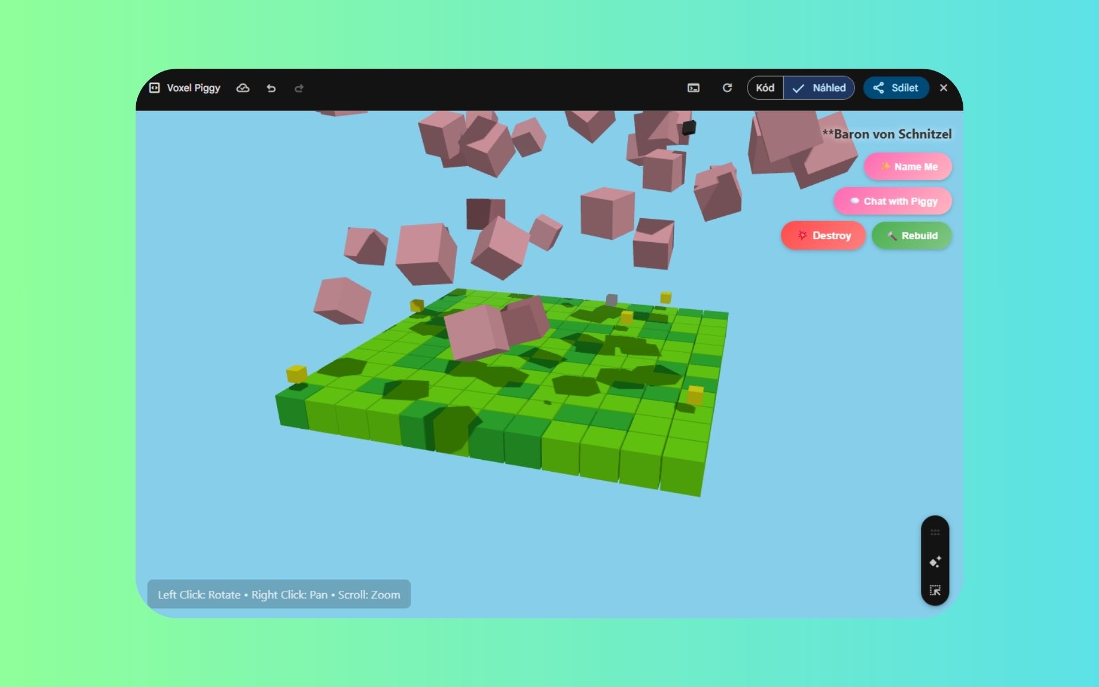
Task: Click the red Destroy button
Action: [823, 235]
